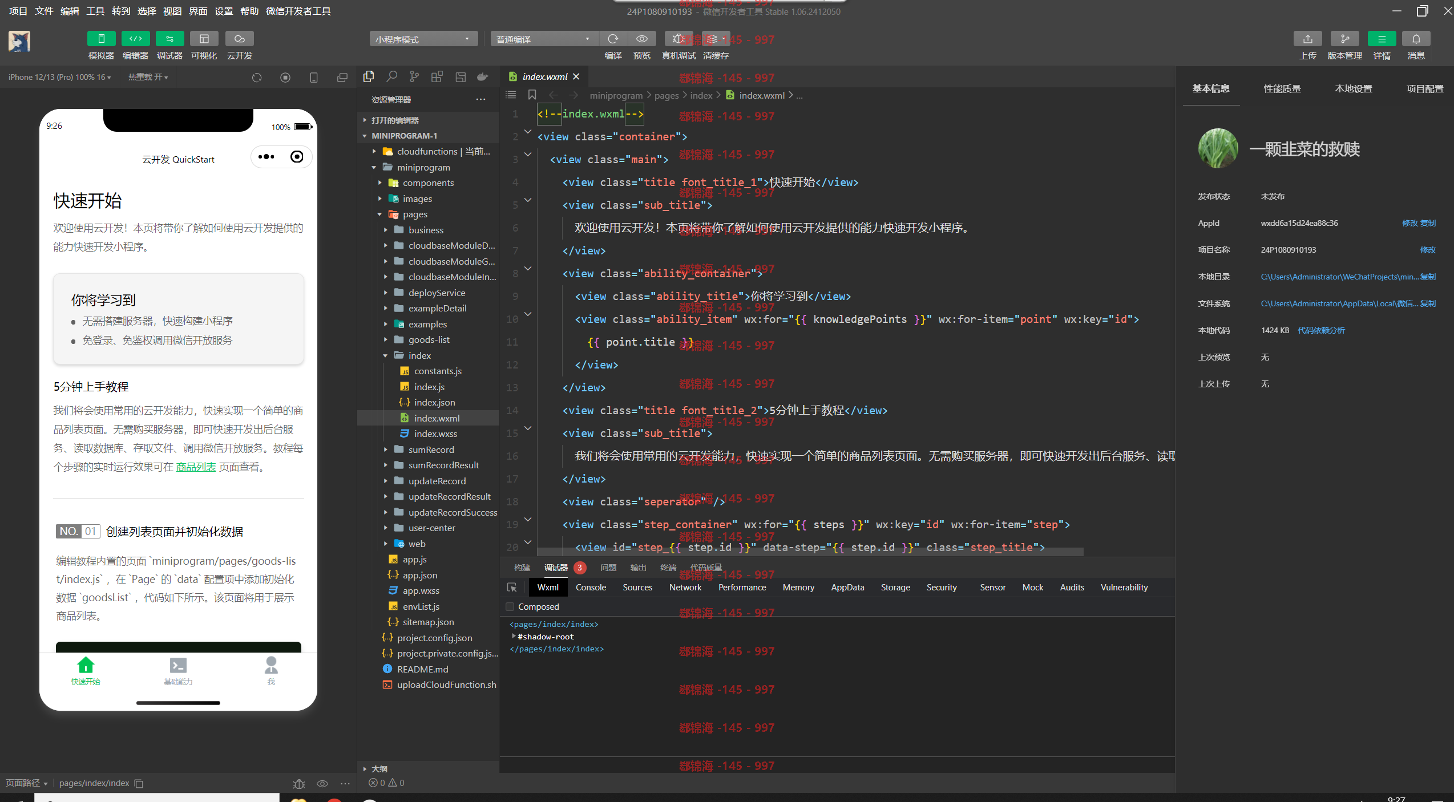This screenshot has width=1454, height=802.
Task: Expand the cloudfunctions folder
Action: 374,151
